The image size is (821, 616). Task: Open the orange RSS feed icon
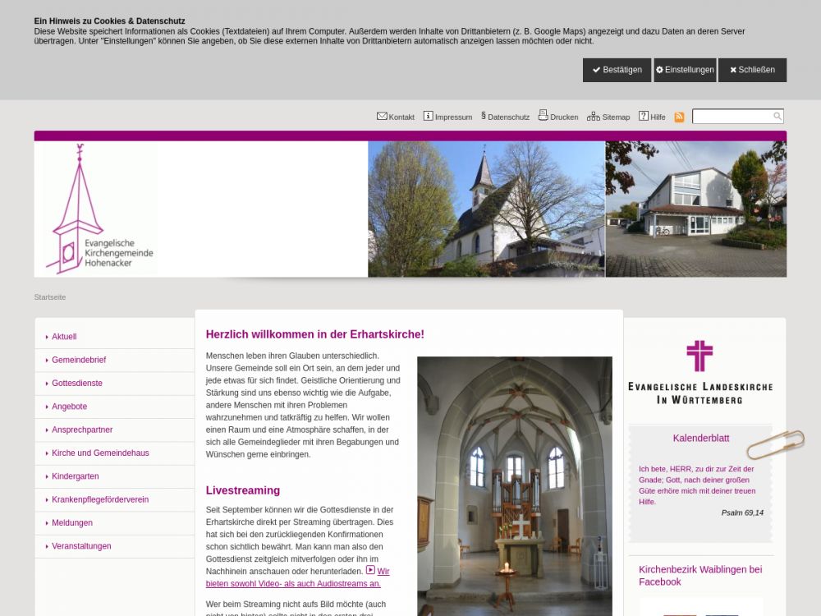pyautogui.click(x=679, y=117)
